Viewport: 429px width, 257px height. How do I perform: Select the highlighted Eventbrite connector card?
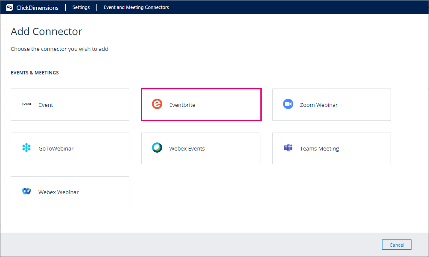point(201,104)
